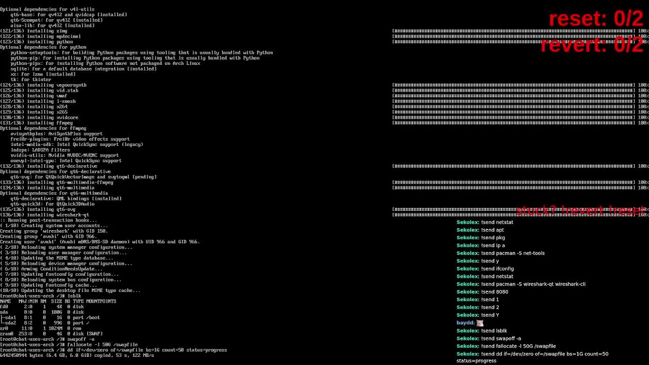The image size is (649, 365).
Task: Click the line '(136/136) installing wireshark-qt'
Action: click(45, 215)
